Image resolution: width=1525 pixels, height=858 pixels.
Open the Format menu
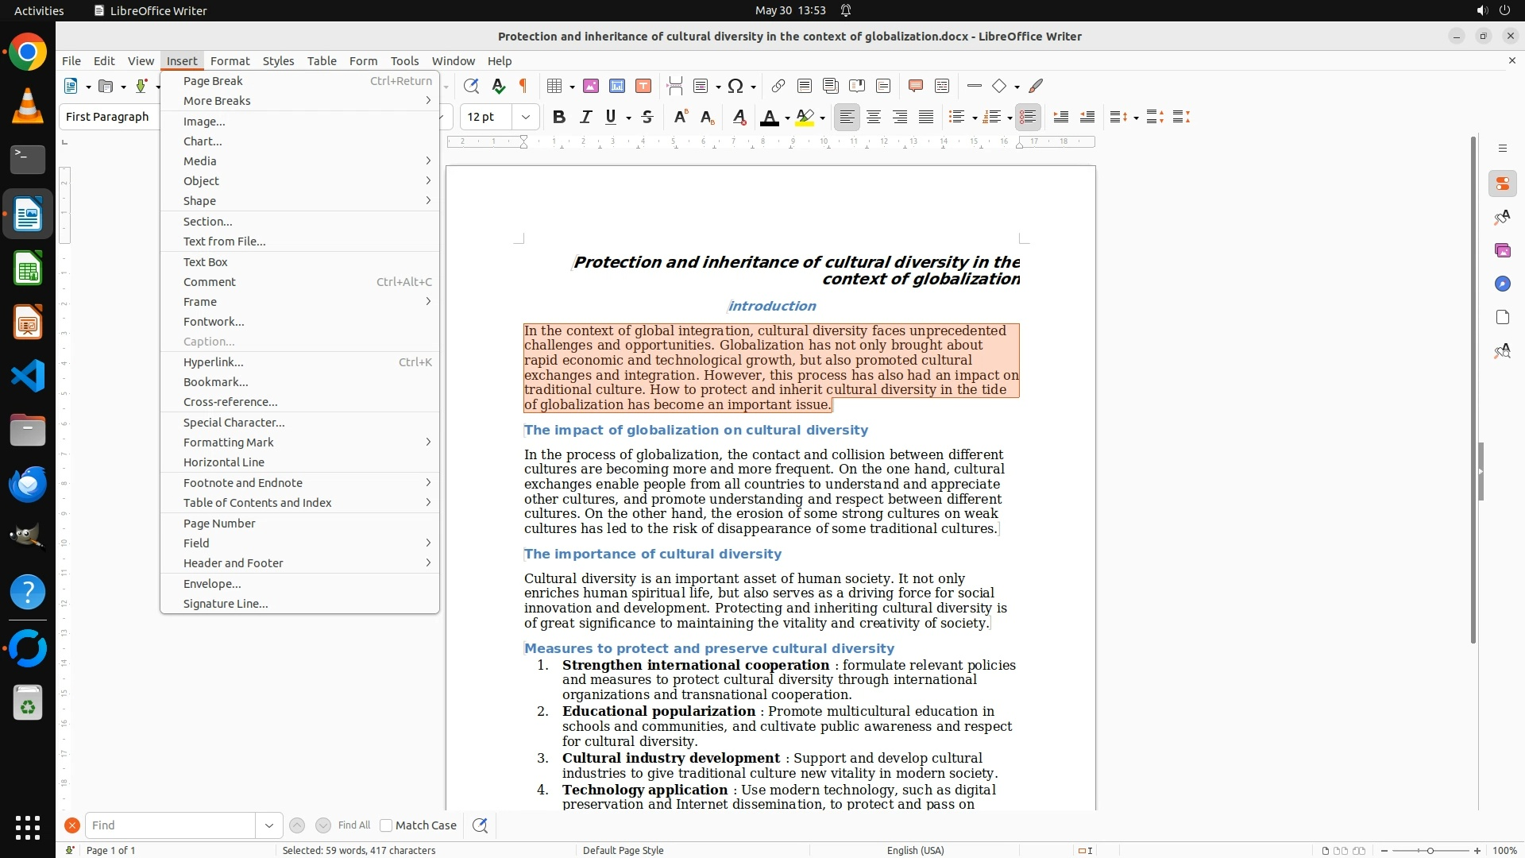click(230, 61)
